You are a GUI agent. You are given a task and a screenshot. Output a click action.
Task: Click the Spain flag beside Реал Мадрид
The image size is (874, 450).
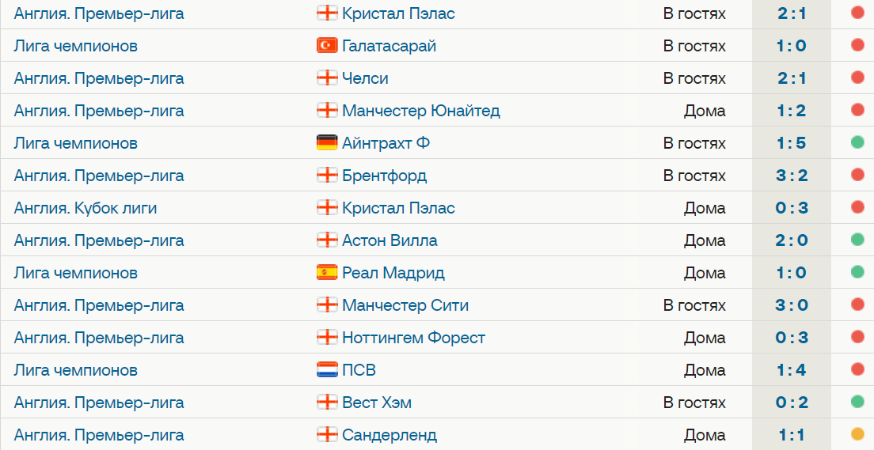point(326,273)
